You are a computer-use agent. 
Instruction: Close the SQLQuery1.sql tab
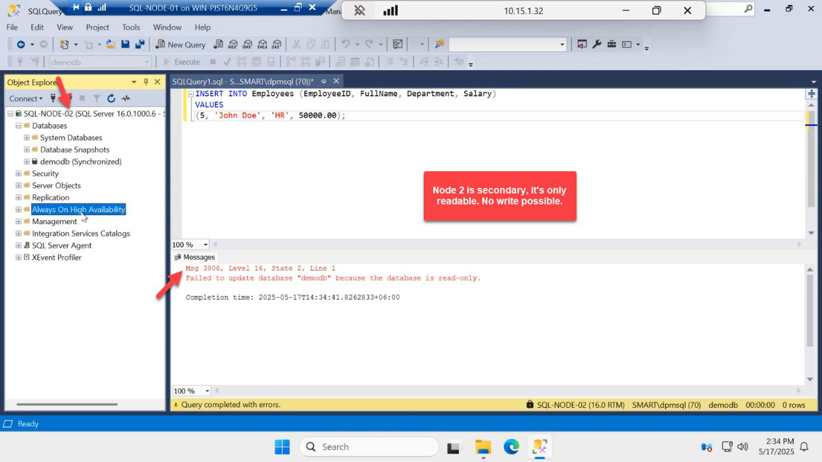click(x=336, y=81)
